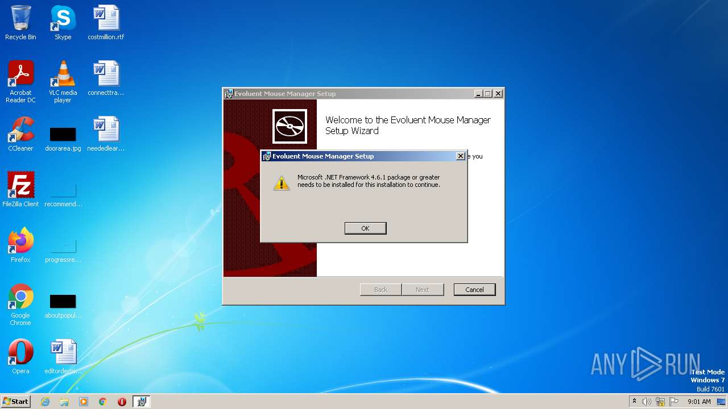This screenshot has width=728, height=409.
Task: Select the doorarea.jpg file
Action: coord(63,138)
